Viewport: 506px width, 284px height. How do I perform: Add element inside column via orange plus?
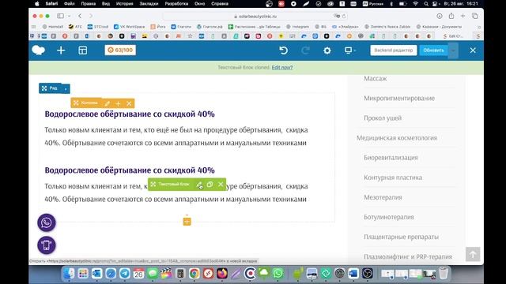pos(118,103)
